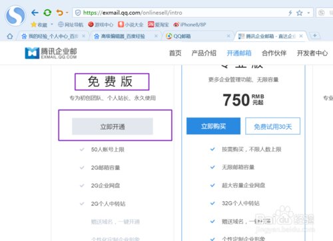The image size is (333, 241).
Task: Click the 2G个人中转站 feature text
Action: (108, 204)
